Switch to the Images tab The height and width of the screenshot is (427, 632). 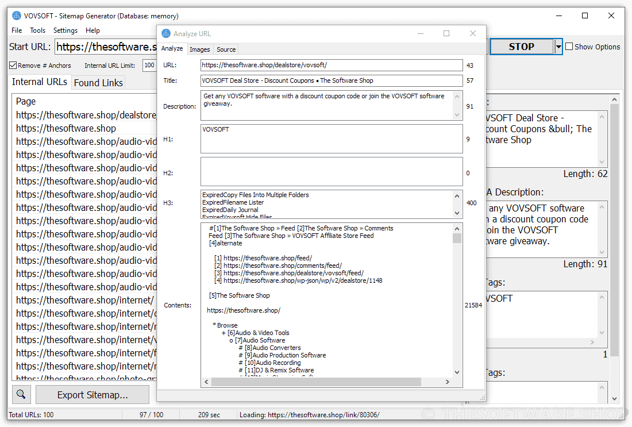[200, 49]
